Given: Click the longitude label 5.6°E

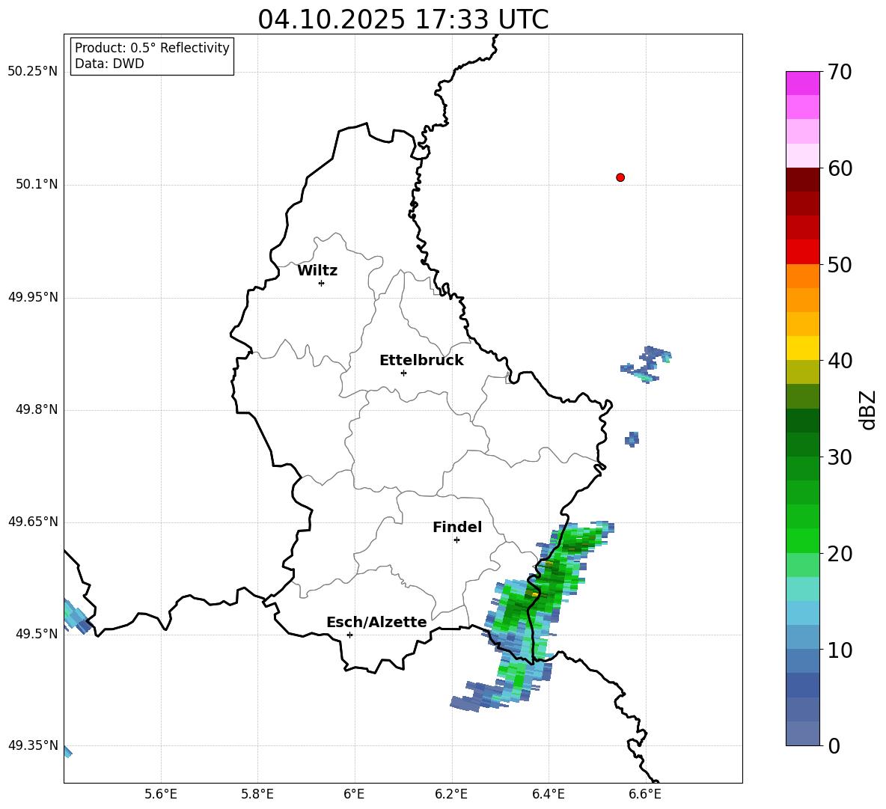Looking at the screenshot, I should (x=161, y=794).
